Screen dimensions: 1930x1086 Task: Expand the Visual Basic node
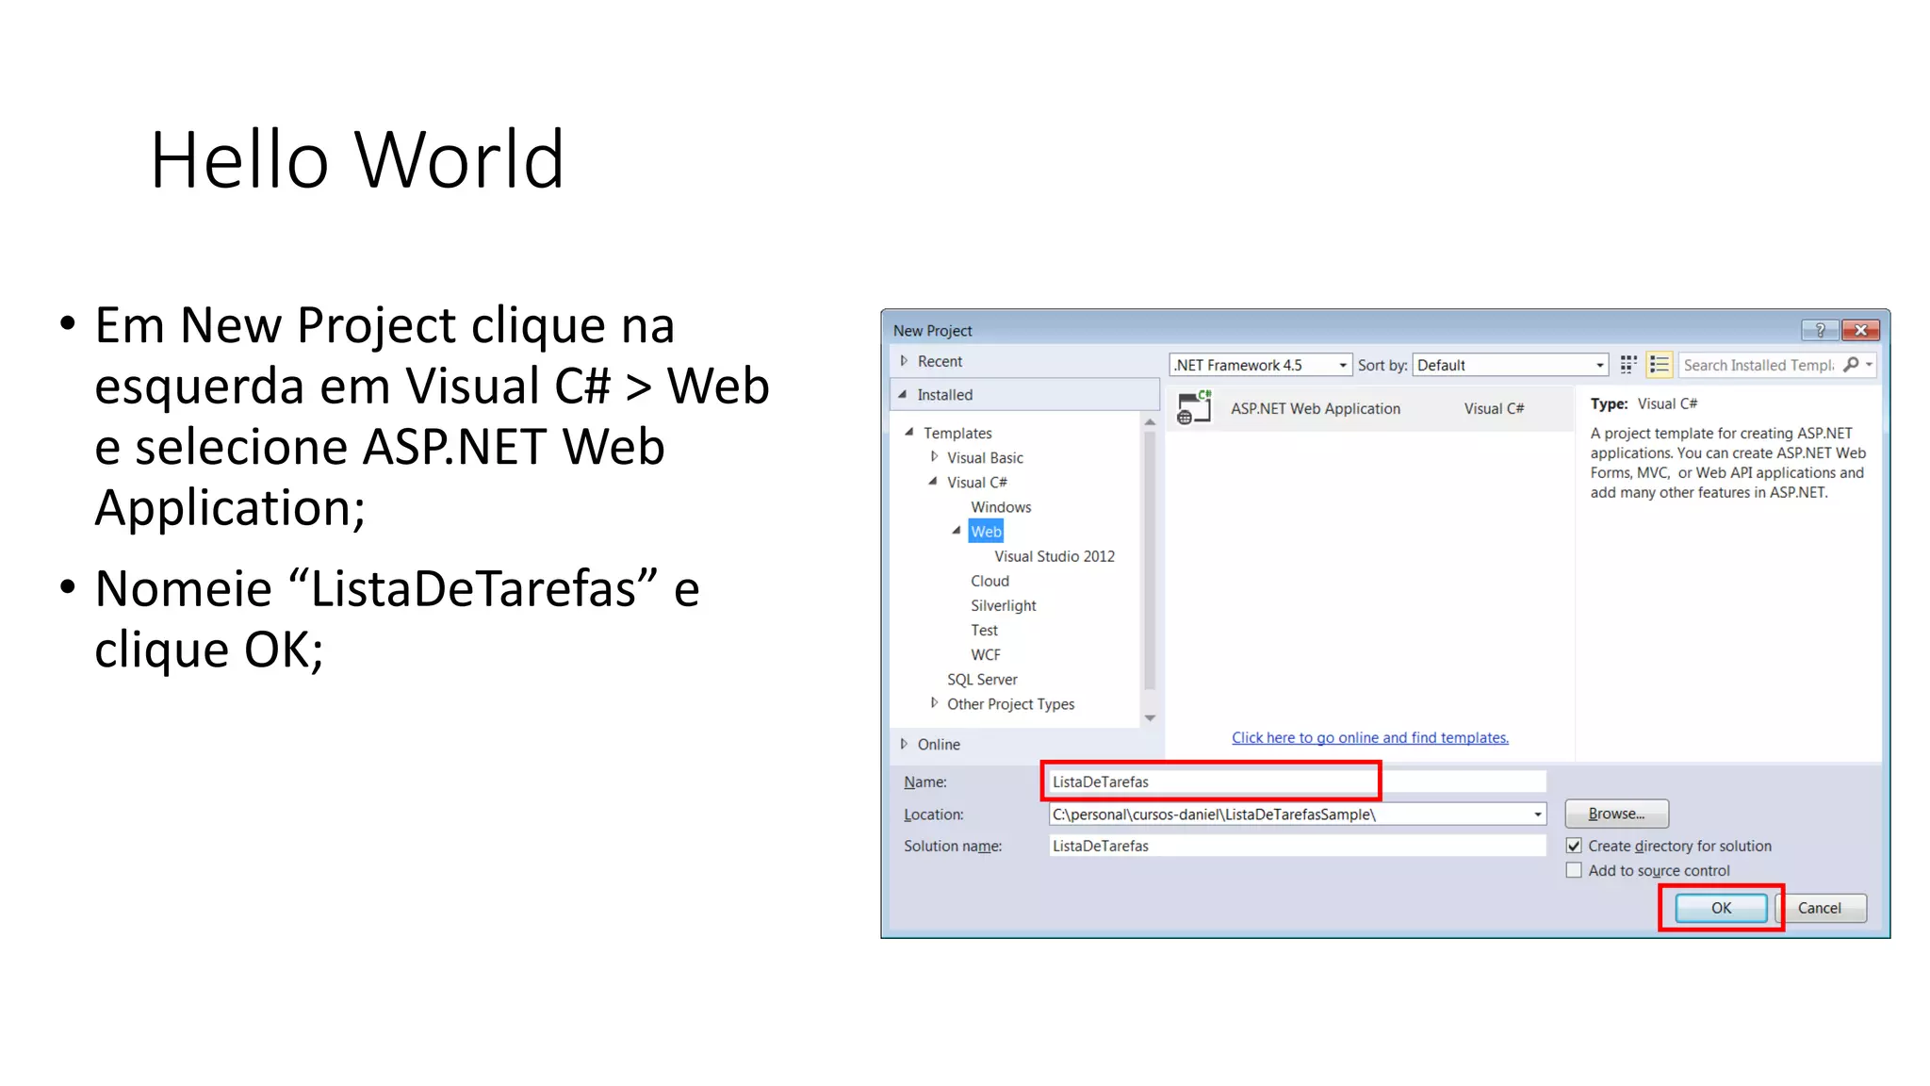934,456
